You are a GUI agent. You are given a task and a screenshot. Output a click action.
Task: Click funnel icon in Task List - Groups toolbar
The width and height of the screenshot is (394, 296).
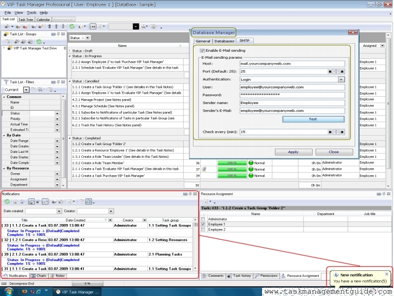click(x=8, y=41)
